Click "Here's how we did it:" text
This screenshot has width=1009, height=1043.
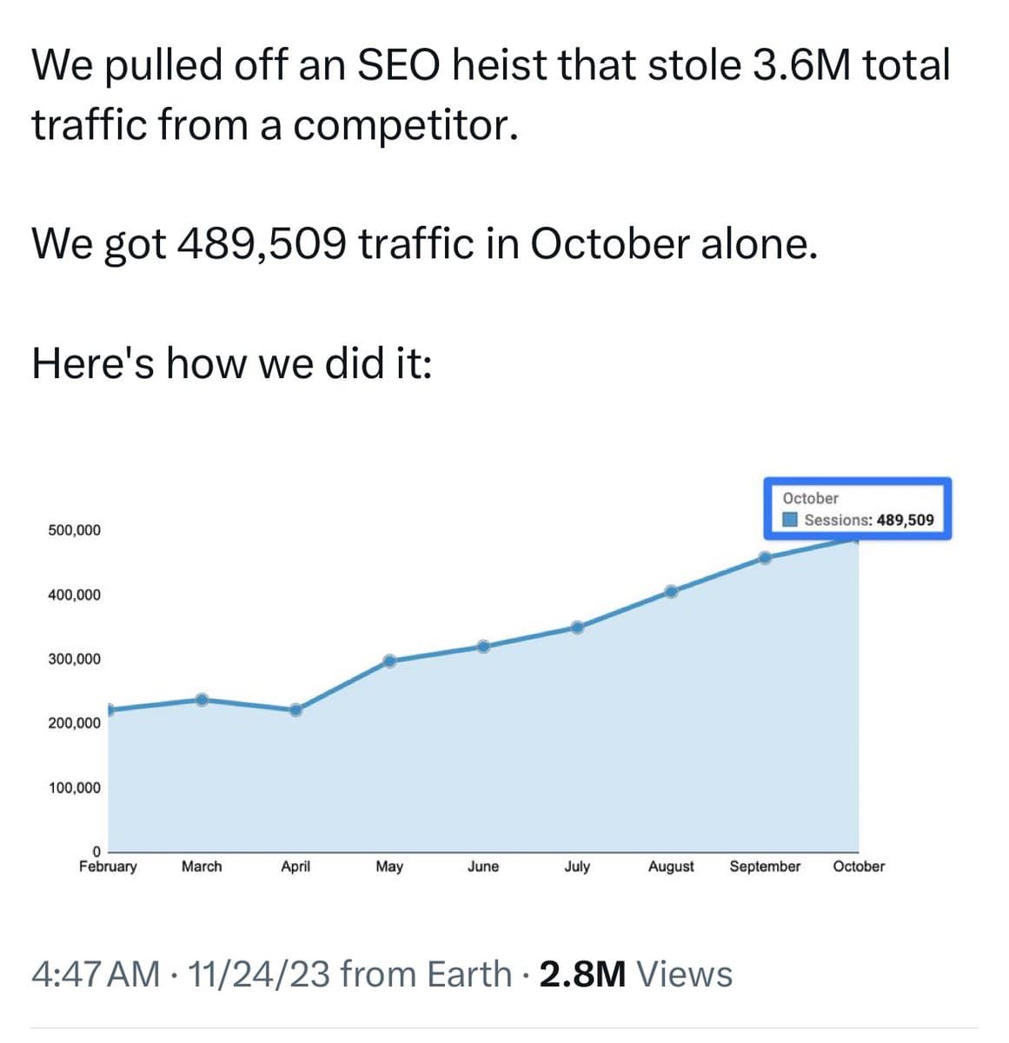231,362
